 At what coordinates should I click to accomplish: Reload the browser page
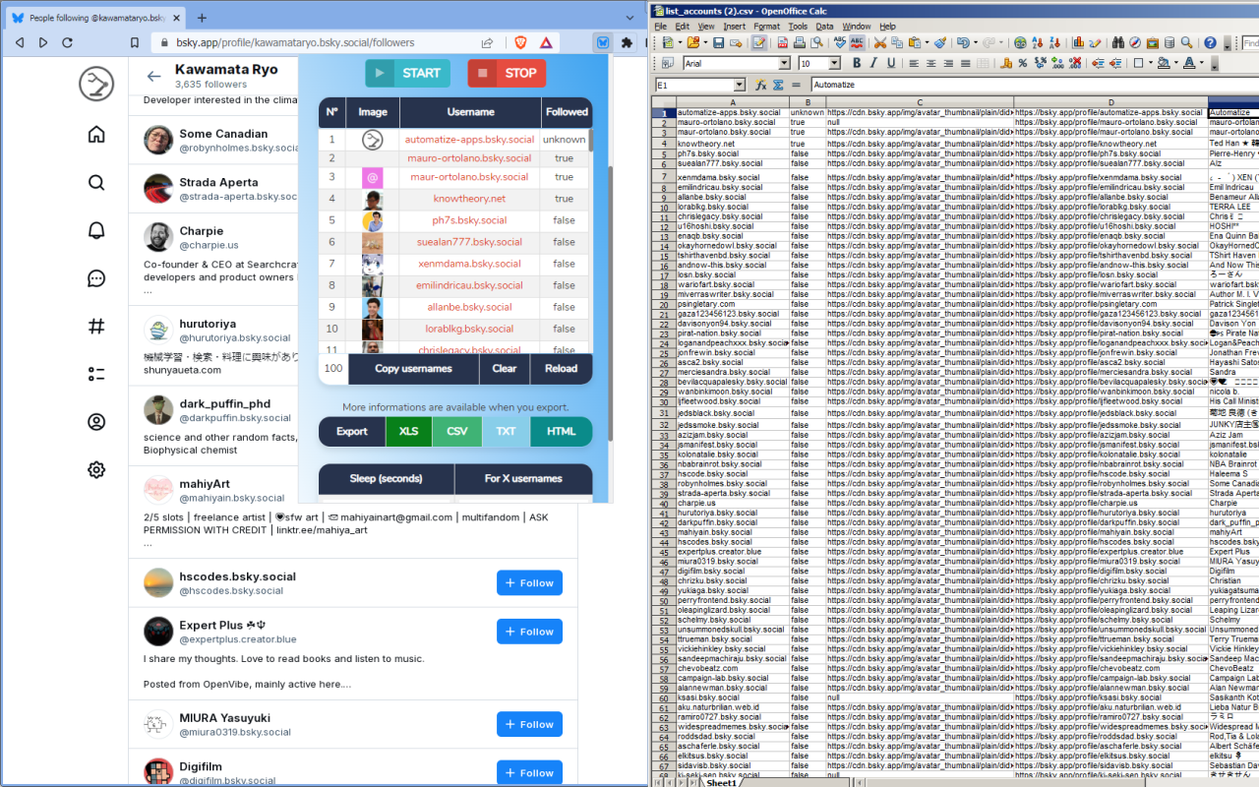coord(67,42)
